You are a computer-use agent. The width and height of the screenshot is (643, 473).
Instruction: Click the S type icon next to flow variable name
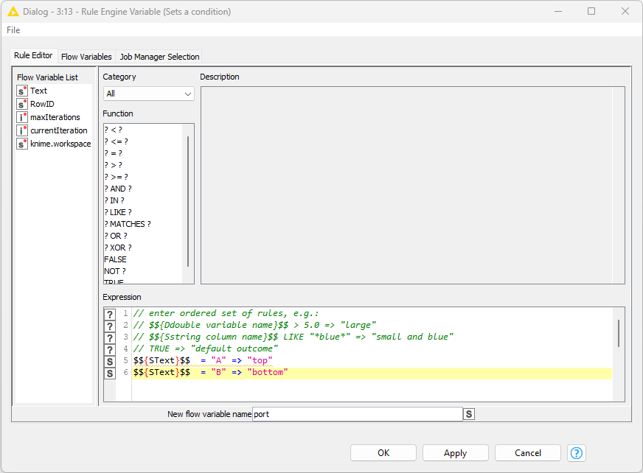469,414
